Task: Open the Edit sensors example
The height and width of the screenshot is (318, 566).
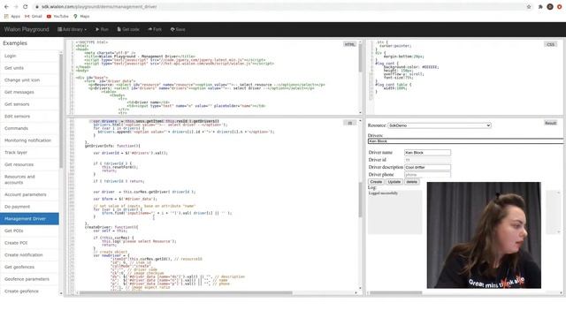Action: 29,116
